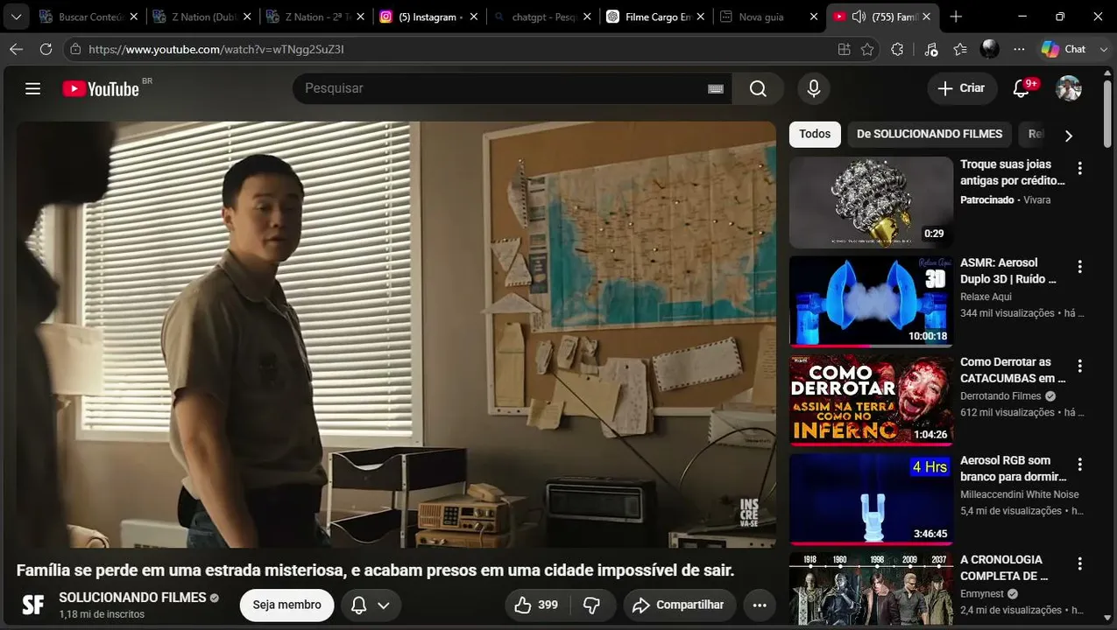The width and height of the screenshot is (1117, 630).
Task: Open options for ASMR Aerosol Duplo video
Action: (x=1080, y=266)
